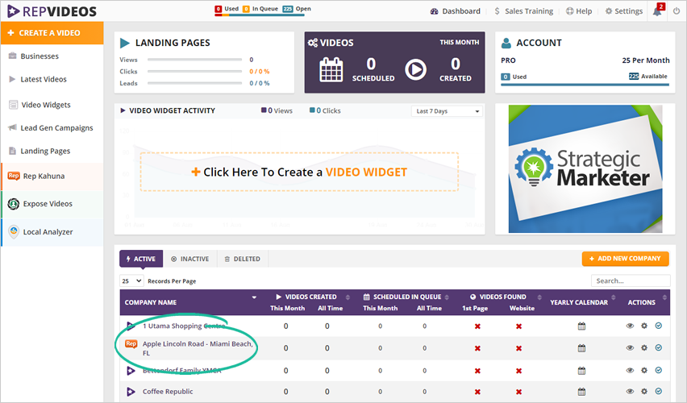This screenshot has width=687, height=403.
Task: Open Expose Videos in the sidebar
Action: tap(52, 204)
